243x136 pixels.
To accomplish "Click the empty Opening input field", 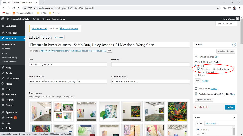I will coord(150,65).
